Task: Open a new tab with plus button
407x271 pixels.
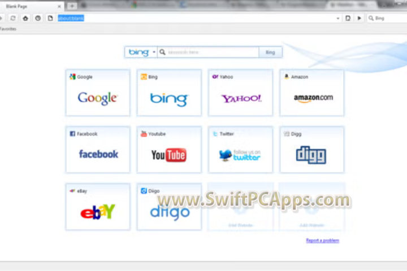Action: pos(72,6)
